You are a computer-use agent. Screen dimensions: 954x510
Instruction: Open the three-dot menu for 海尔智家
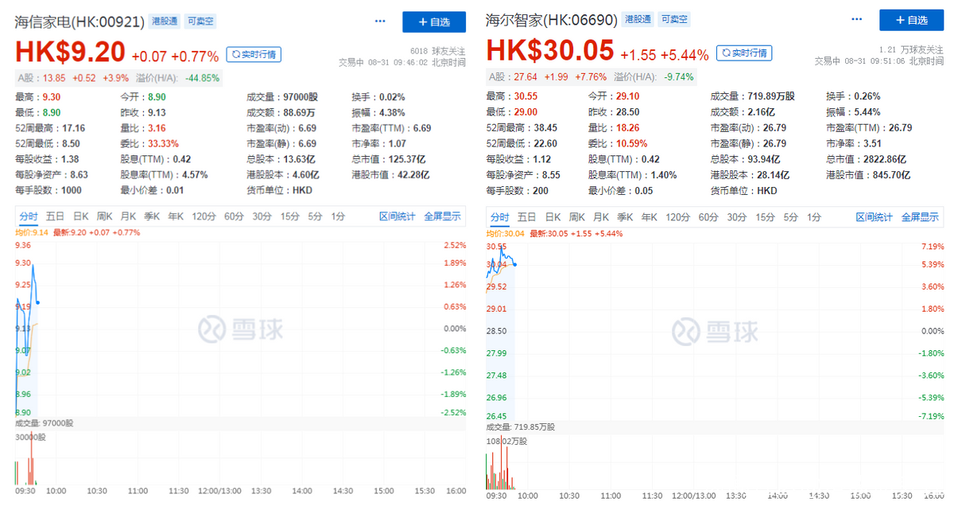click(x=857, y=20)
